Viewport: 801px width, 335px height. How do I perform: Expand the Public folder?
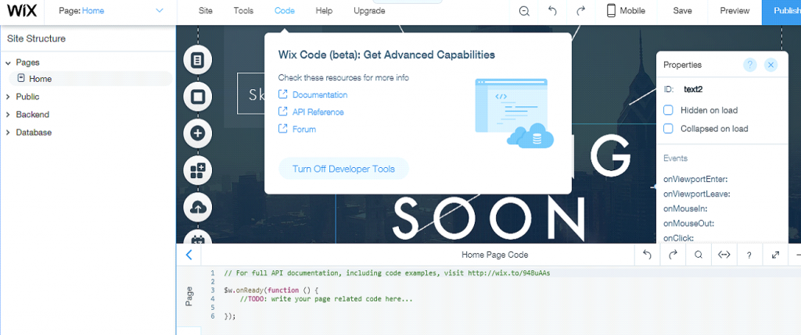(8, 97)
